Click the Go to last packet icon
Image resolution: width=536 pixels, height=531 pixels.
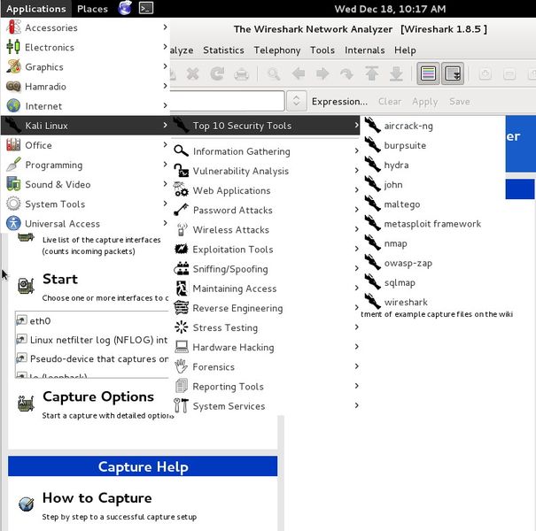[396, 73]
